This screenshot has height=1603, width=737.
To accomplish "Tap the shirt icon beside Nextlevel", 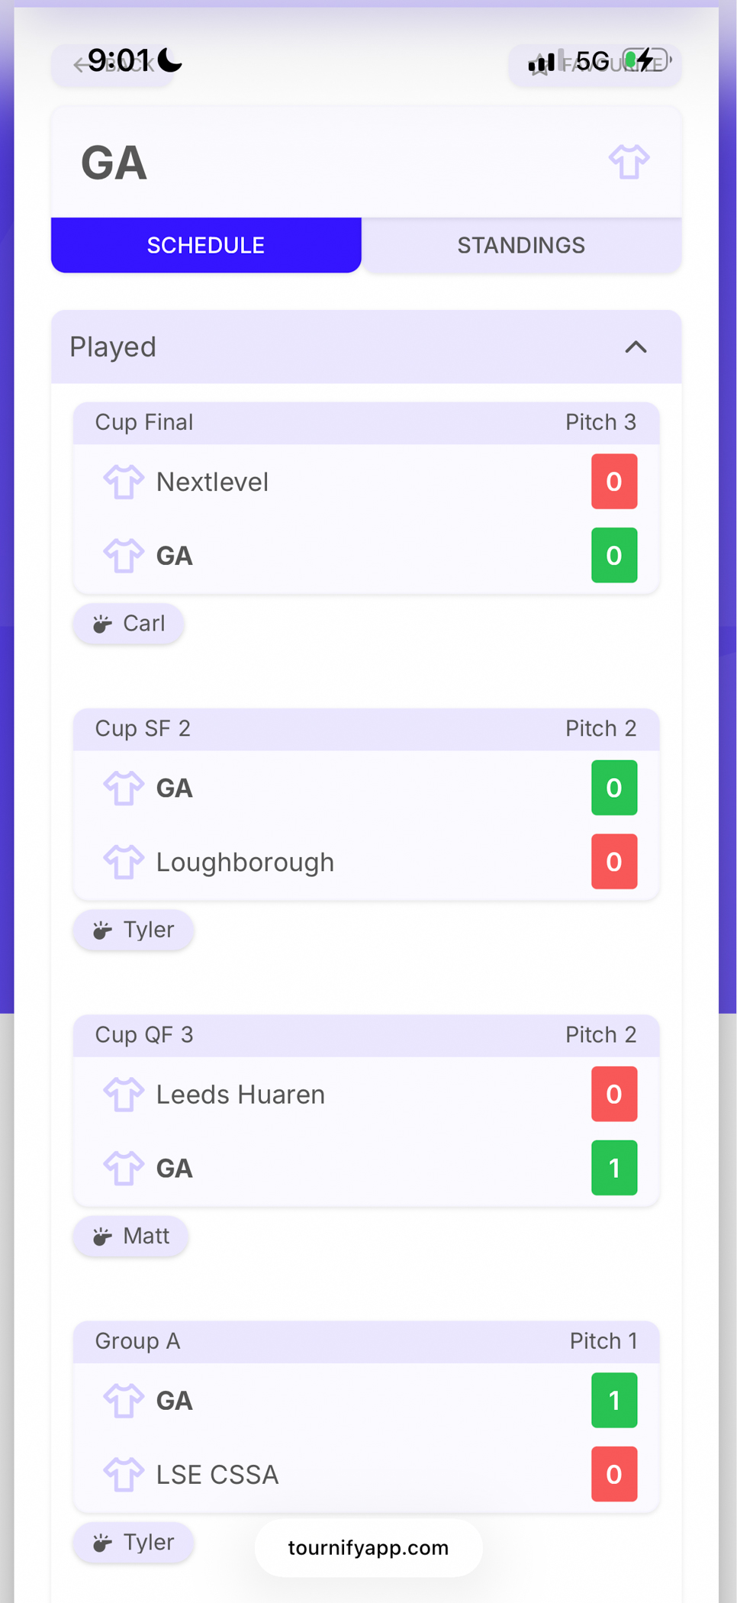I will [124, 482].
